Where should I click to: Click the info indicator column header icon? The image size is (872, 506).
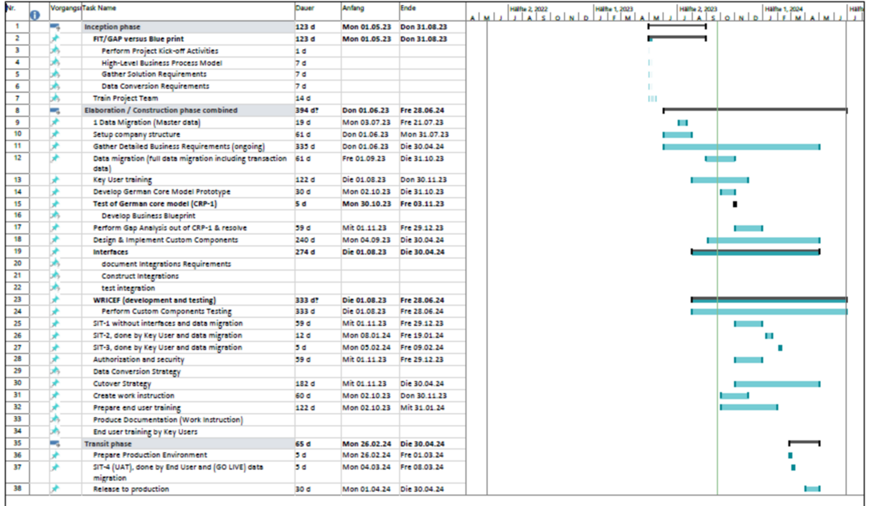coord(35,15)
